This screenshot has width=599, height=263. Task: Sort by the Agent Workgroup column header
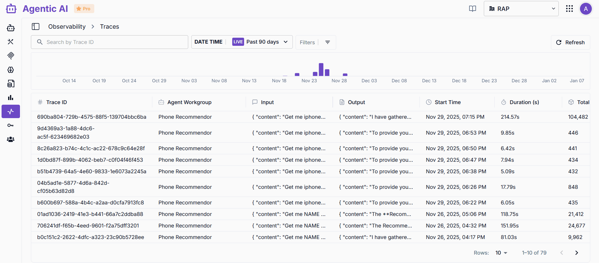pyautogui.click(x=189, y=102)
